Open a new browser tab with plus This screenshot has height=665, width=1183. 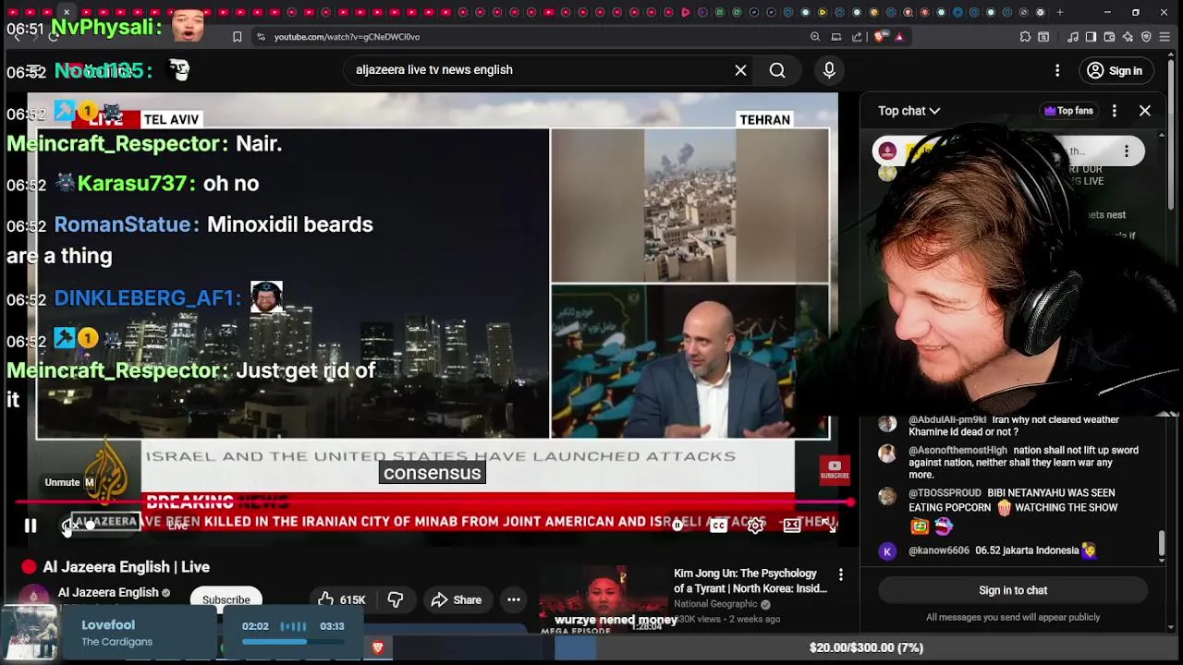tap(1059, 12)
